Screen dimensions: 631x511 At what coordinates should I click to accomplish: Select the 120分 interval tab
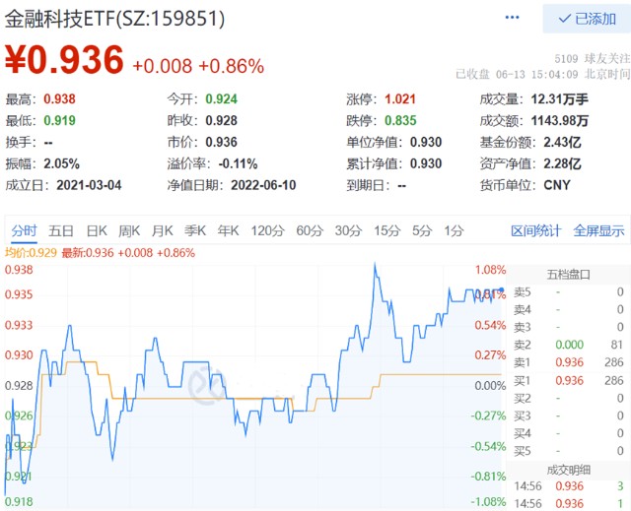pyautogui.click(x=266, y=231)
